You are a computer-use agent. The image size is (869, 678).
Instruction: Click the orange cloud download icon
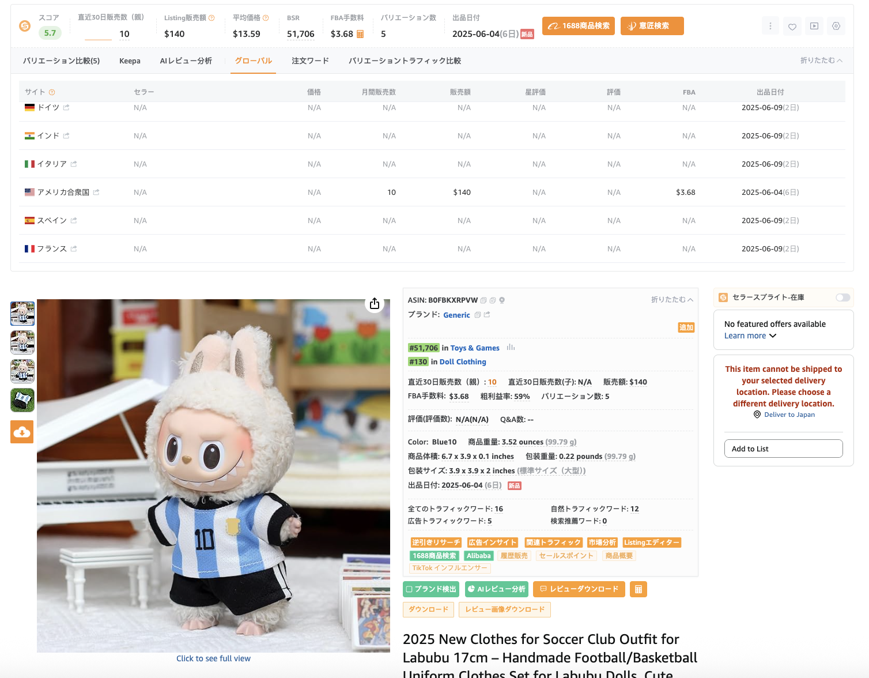[22, 432]
